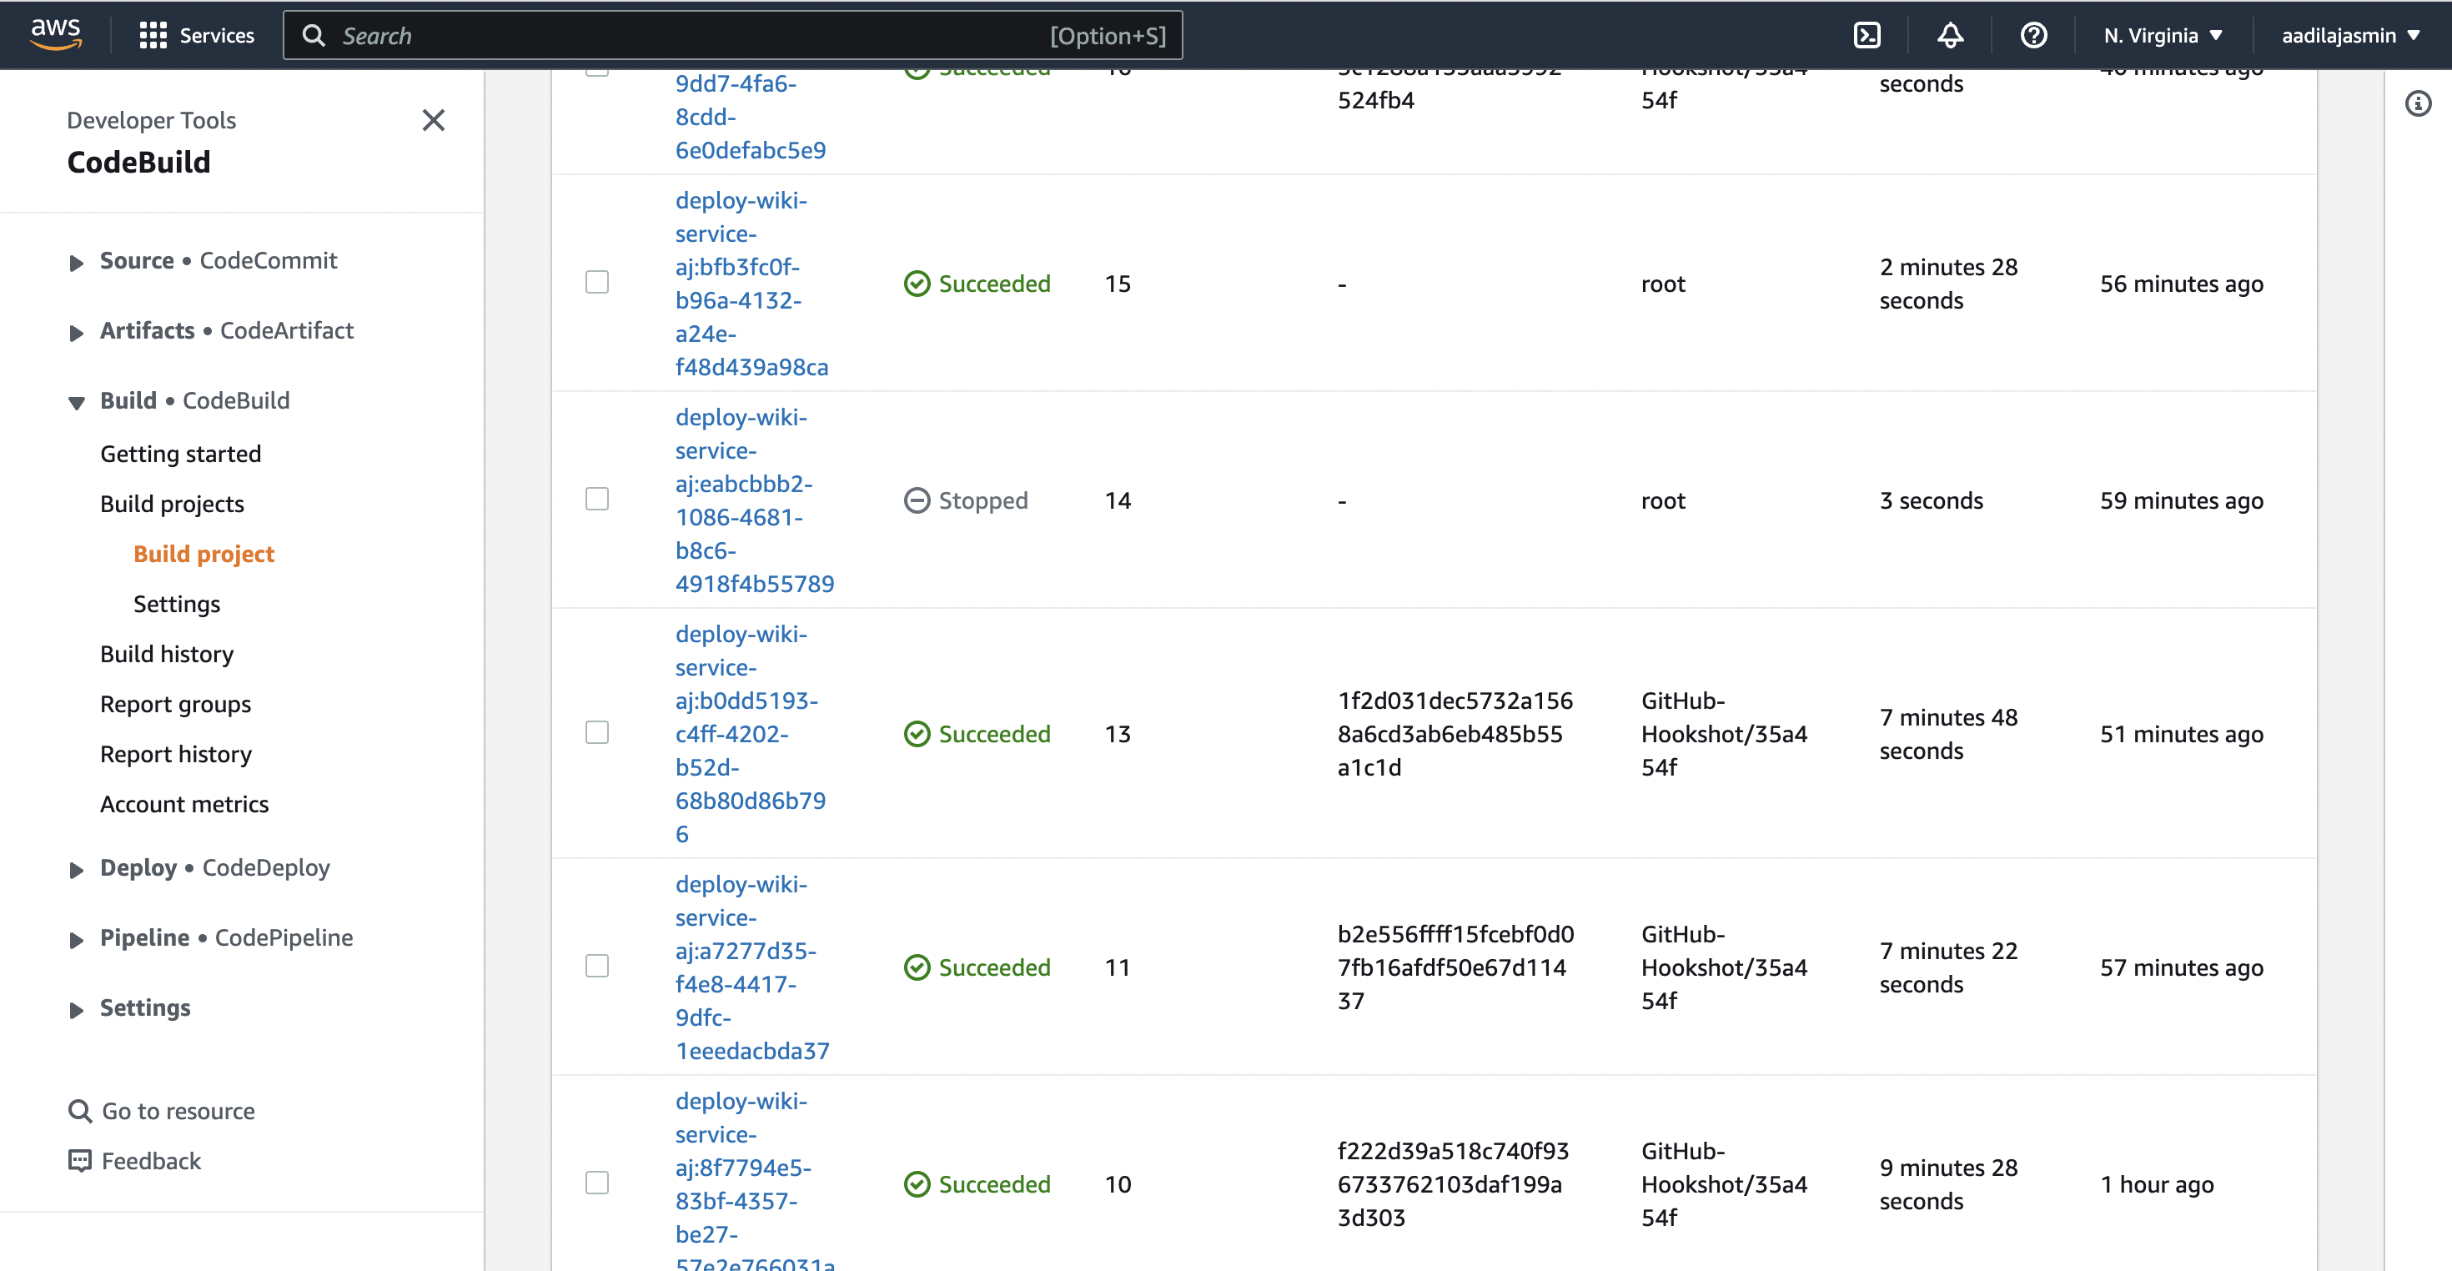
Task: Open Account metrics in sidebar
Action: tap(183, 805)
